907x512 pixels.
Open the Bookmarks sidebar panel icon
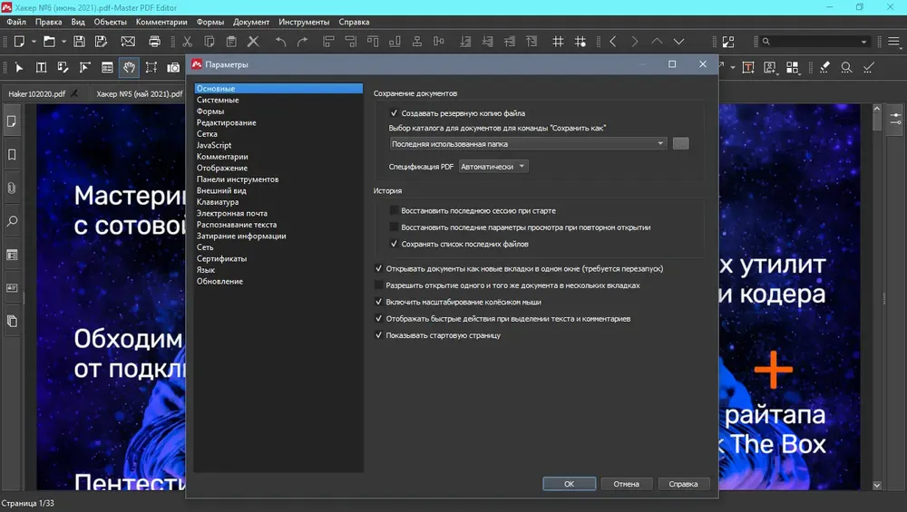tap(12, 154)
